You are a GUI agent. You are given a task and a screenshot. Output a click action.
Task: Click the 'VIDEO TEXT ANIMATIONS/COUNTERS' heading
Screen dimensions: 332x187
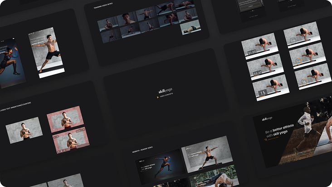[16, 107]
